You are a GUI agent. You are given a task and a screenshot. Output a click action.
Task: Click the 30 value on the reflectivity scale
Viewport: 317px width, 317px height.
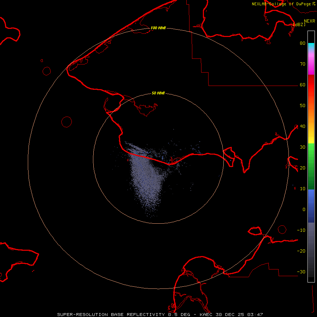coord(303,147)
